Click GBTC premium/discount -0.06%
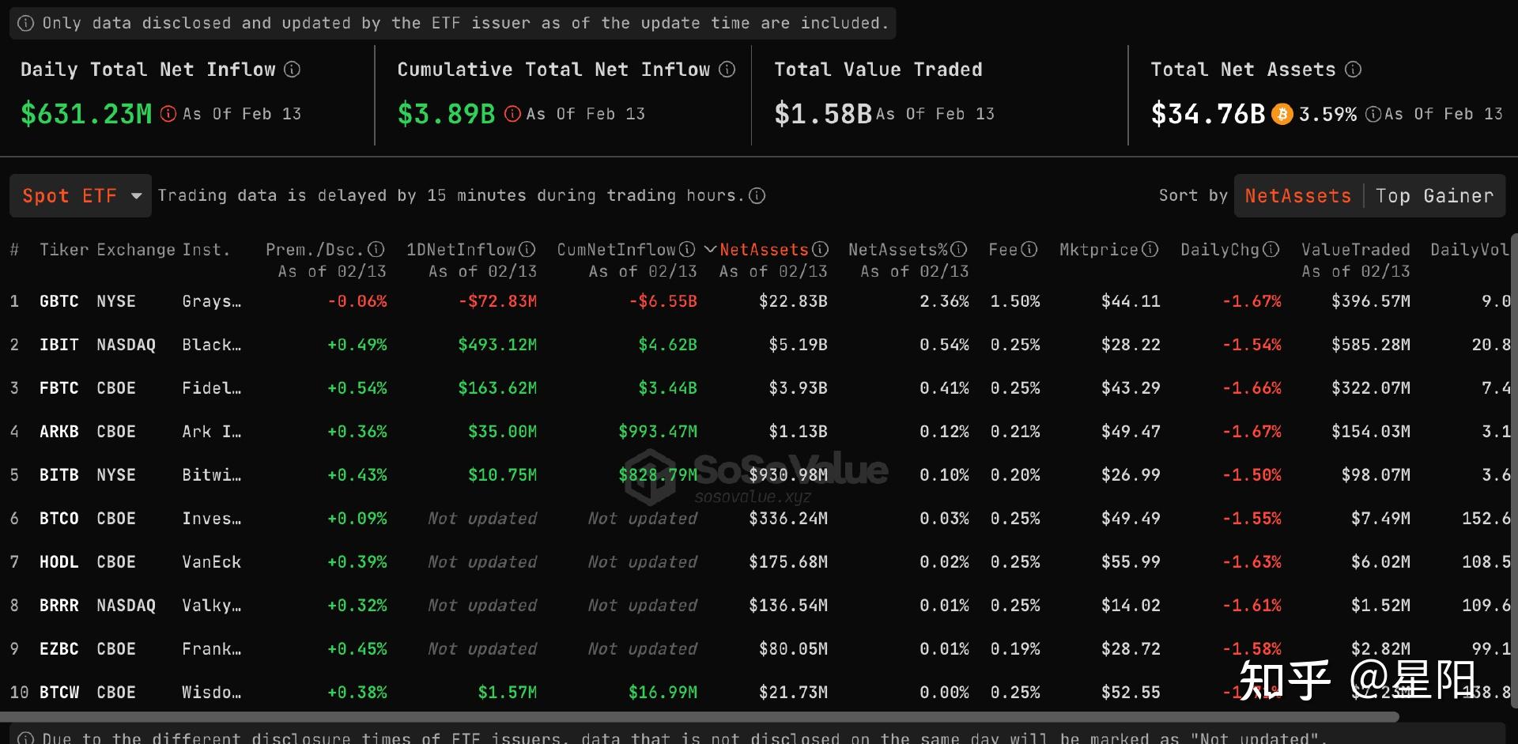The image size is (1518, 744). tap(357, 301)
